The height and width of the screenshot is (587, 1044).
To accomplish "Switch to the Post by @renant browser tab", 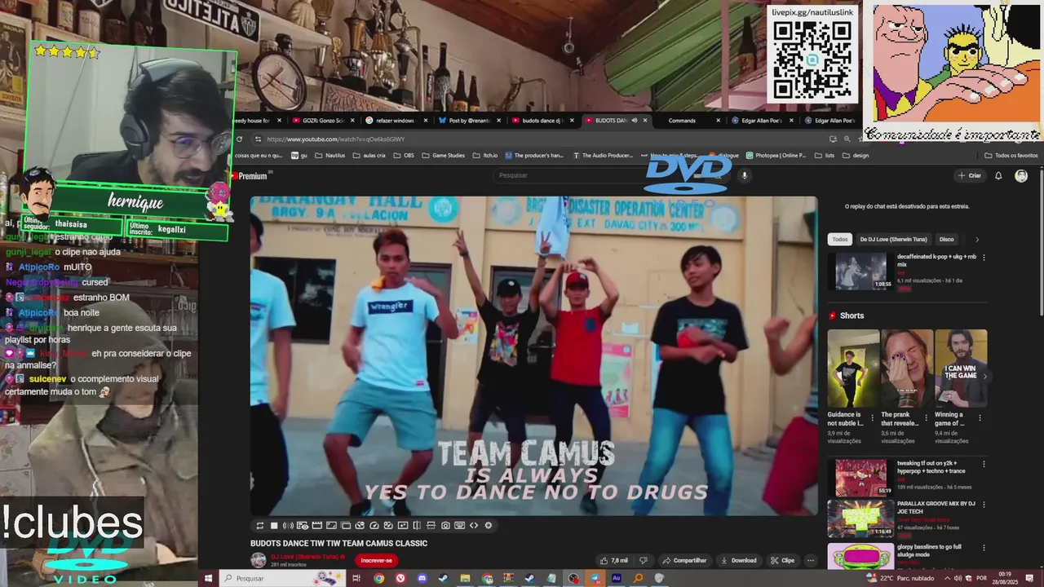I will pos(468,121).
